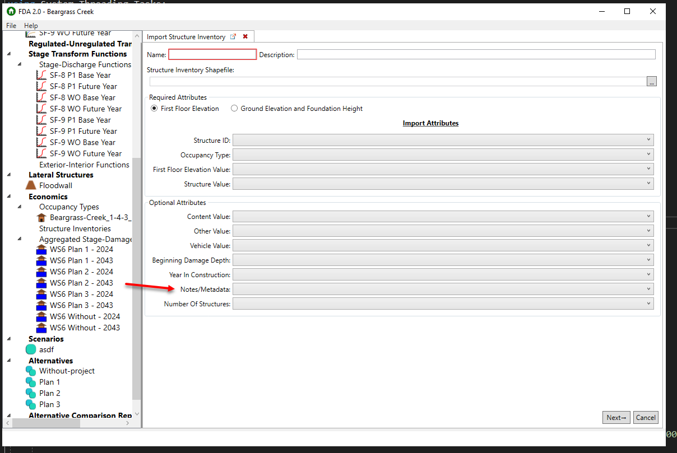Open the Structure ID attribute dropdown
This screenshot has width=677, height=453.
tap(648, 139)
